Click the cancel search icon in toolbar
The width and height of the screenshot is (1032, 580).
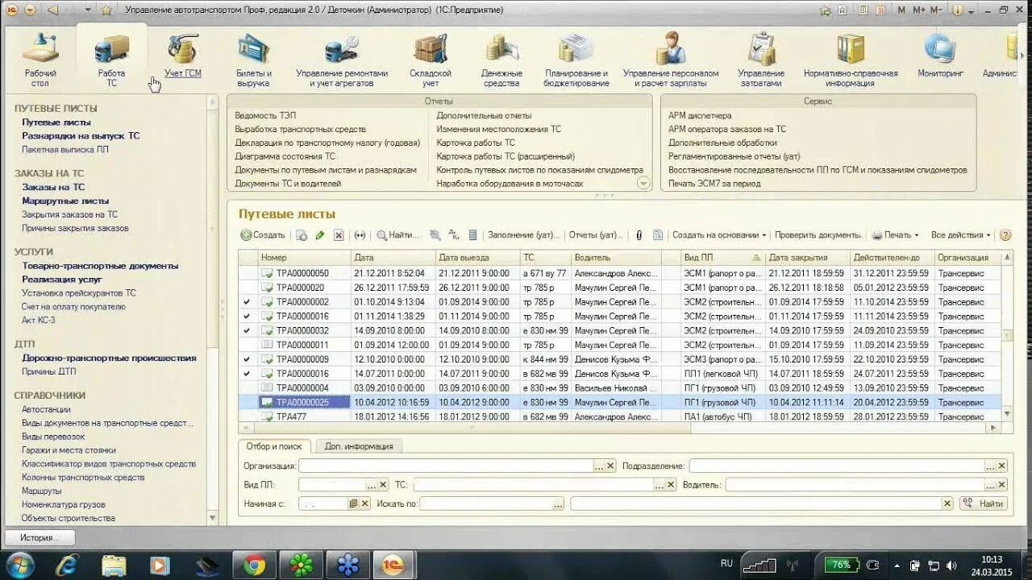435,235
